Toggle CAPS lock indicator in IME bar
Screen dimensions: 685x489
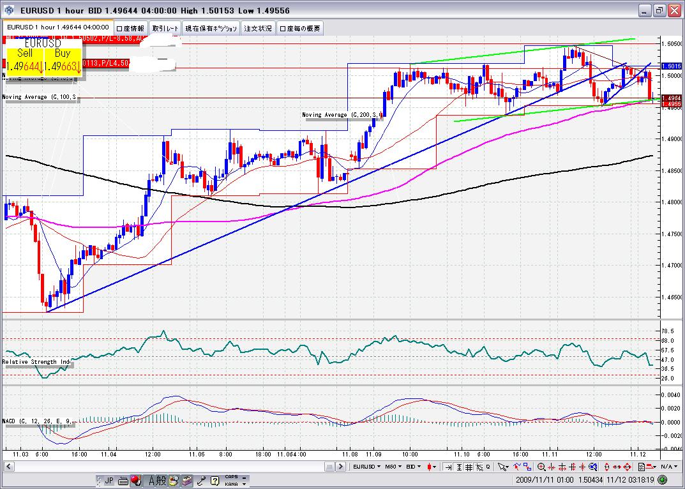(231, 476)
